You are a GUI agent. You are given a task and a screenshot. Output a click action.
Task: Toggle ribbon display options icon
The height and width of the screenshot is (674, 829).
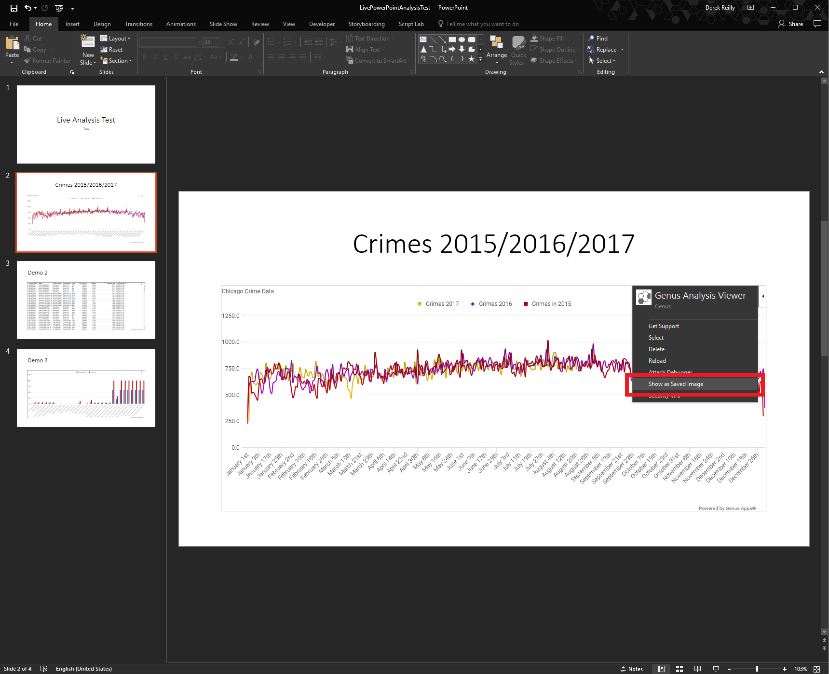pyautogui.click(x=750, y=8)
